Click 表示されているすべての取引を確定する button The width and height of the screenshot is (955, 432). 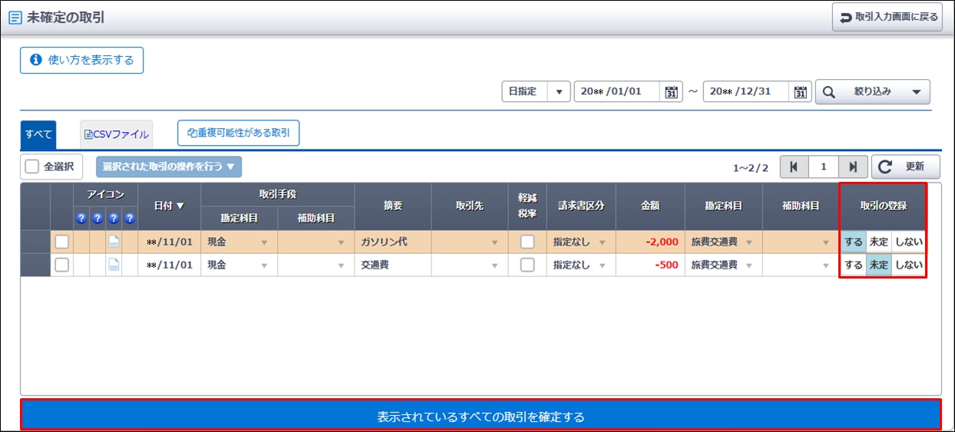pyautogui.click(x=481, y=417)
